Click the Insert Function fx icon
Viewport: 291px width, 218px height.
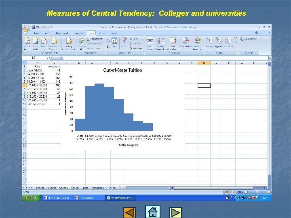click(x=61, y=58)
